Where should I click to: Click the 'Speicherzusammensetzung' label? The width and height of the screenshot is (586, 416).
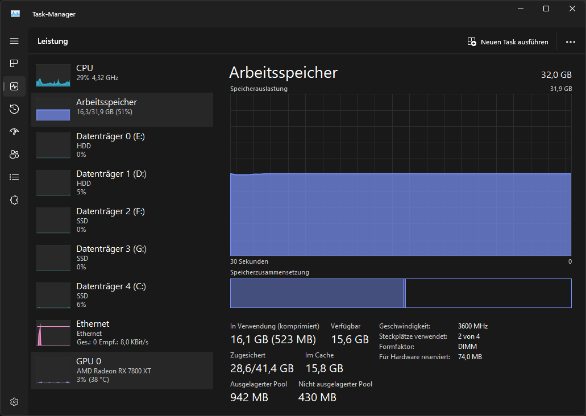click(x=269, y=272)
